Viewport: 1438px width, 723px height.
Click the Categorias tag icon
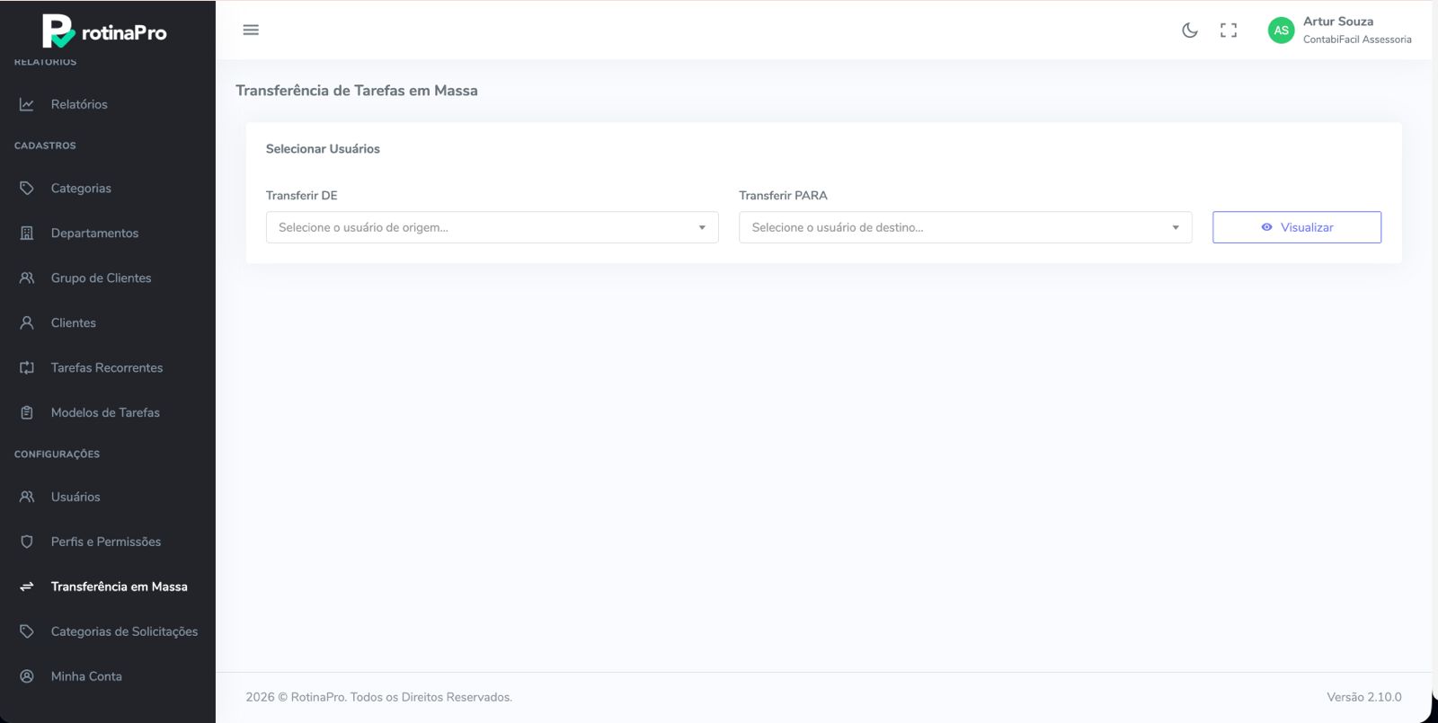click(27, 189)
